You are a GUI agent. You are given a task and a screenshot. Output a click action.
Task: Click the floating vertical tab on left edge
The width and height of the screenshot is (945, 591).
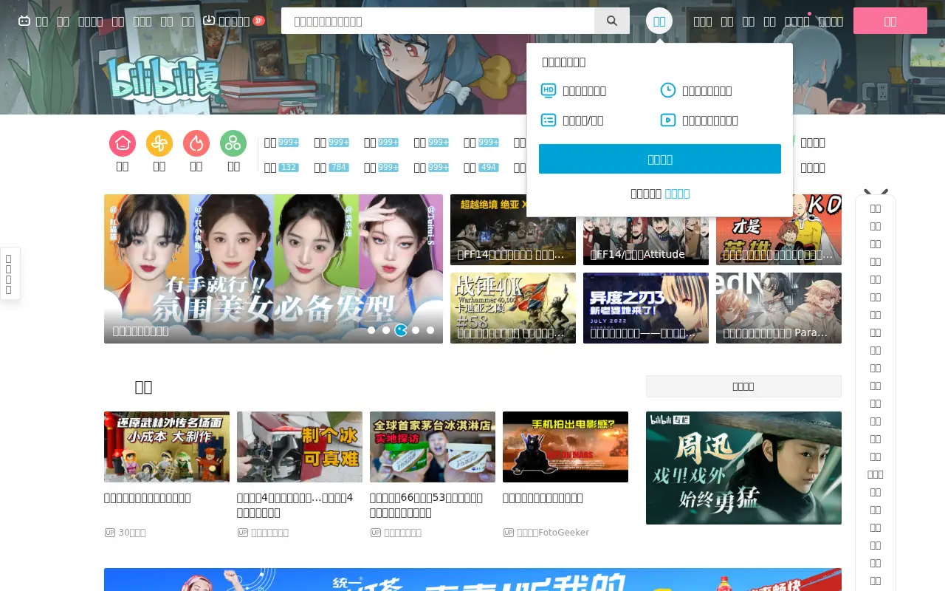(x=10, y=273)
